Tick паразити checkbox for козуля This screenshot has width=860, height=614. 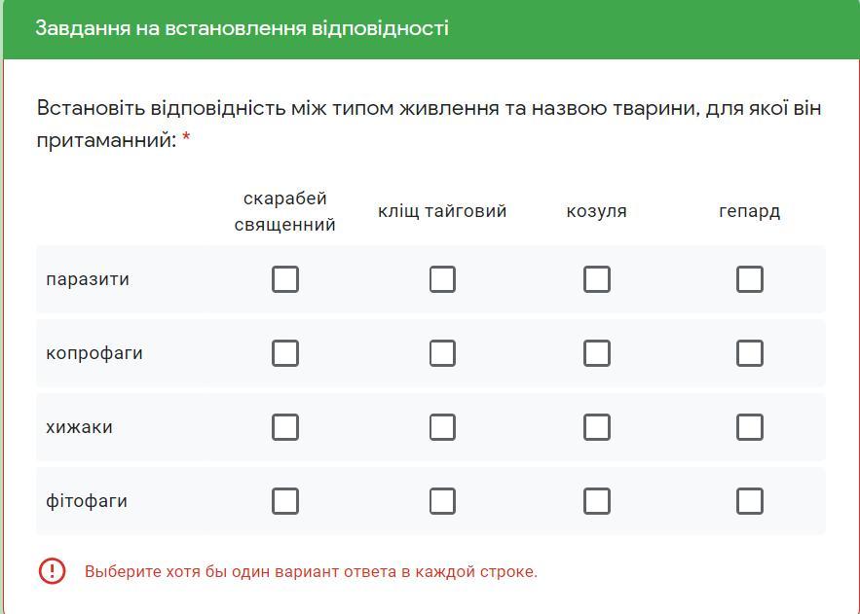597,279
